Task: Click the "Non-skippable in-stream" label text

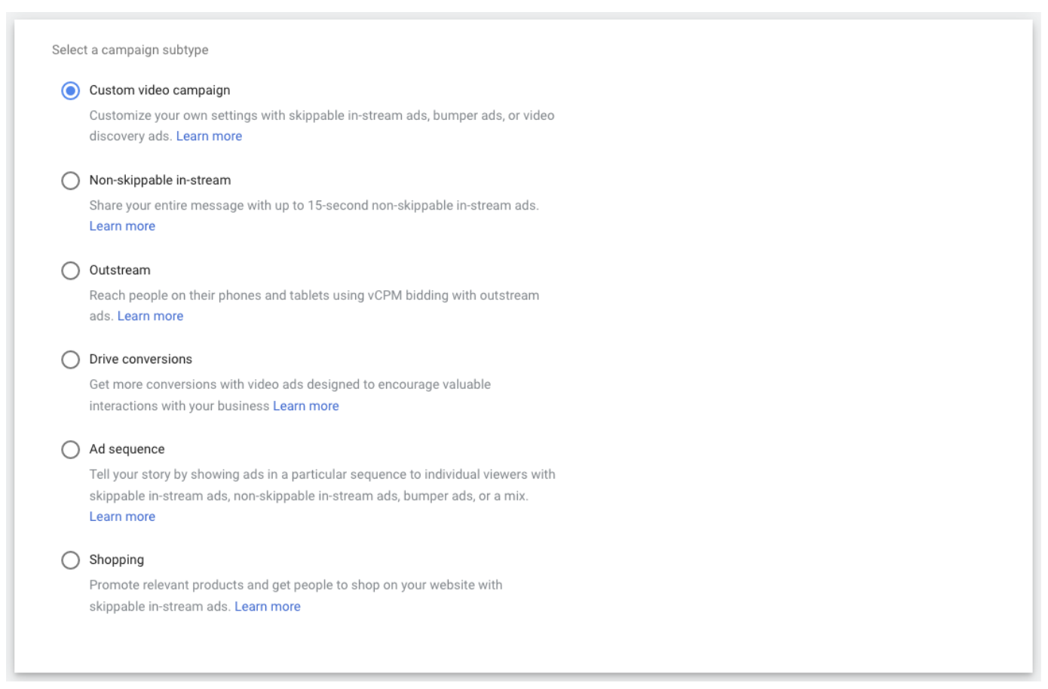Action: [x=160, y=180]
